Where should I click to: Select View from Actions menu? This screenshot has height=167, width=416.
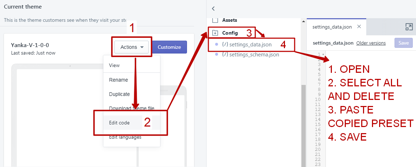click(x=114, y=65)
